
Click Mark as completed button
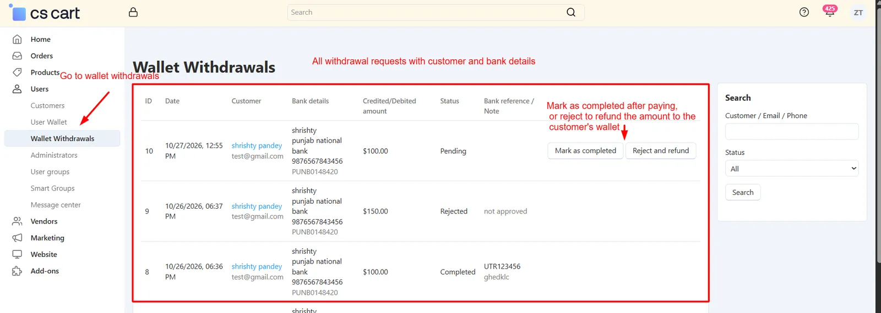point(585,150)
